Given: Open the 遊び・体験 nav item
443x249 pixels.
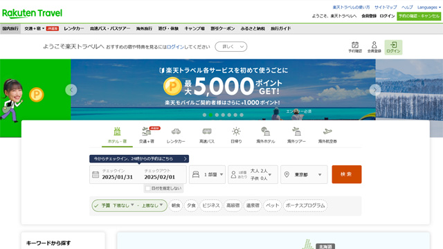Looking at the screenshot, I should 168,28.
